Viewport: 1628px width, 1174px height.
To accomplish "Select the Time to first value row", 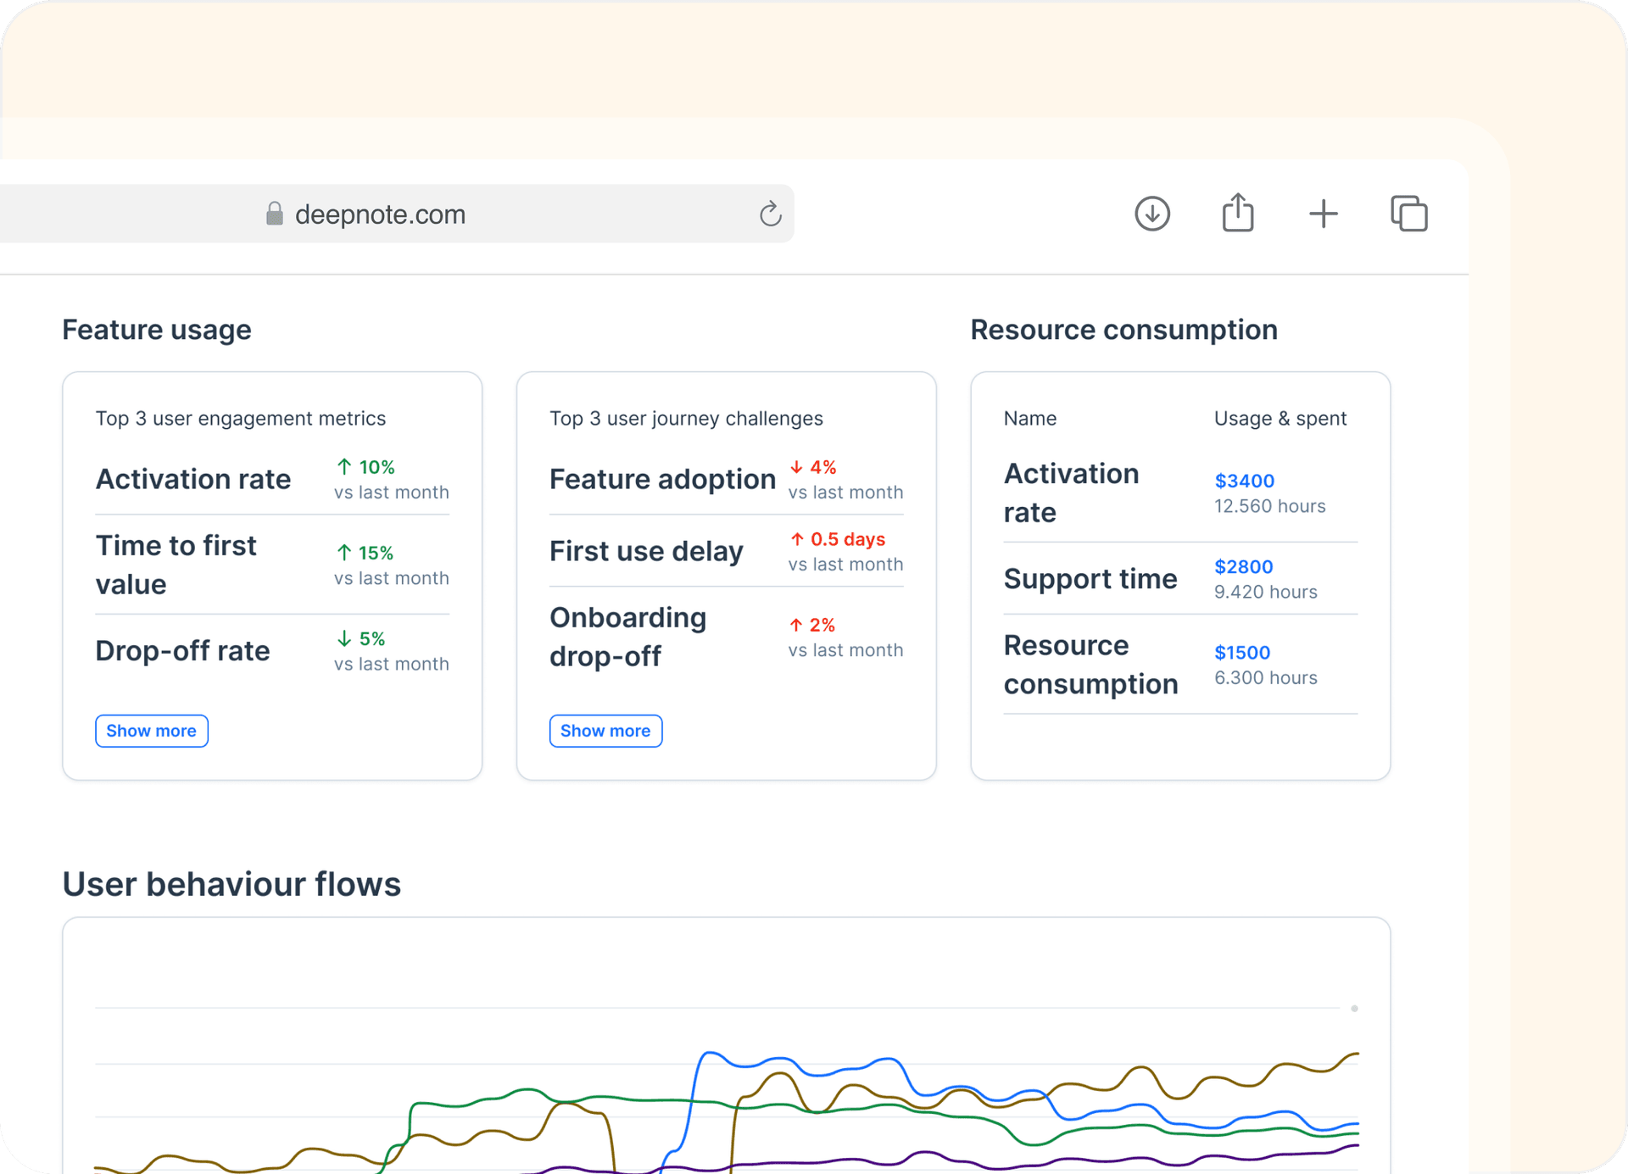I will tap(176, 565).
